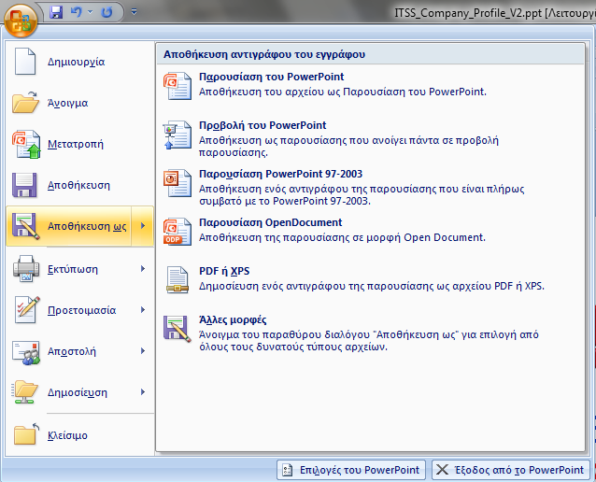Click the options icon on Επιλογές του PowerPoint
Viewport: 596px width, 482px height.
click(288, 470)
